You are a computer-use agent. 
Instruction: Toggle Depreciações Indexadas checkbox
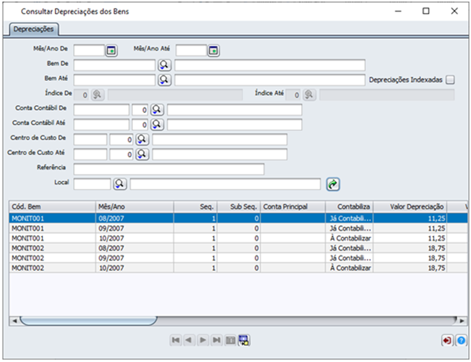(450, 80)
